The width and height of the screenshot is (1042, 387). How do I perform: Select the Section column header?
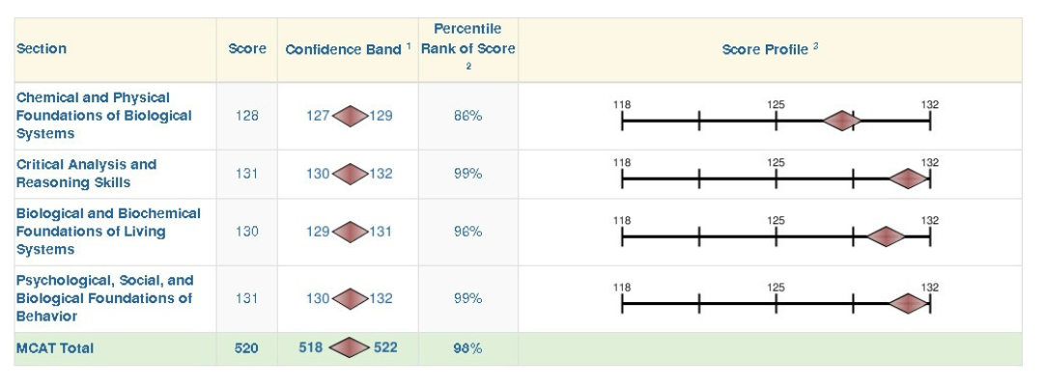pyautogui.click(x=42, y=49)
